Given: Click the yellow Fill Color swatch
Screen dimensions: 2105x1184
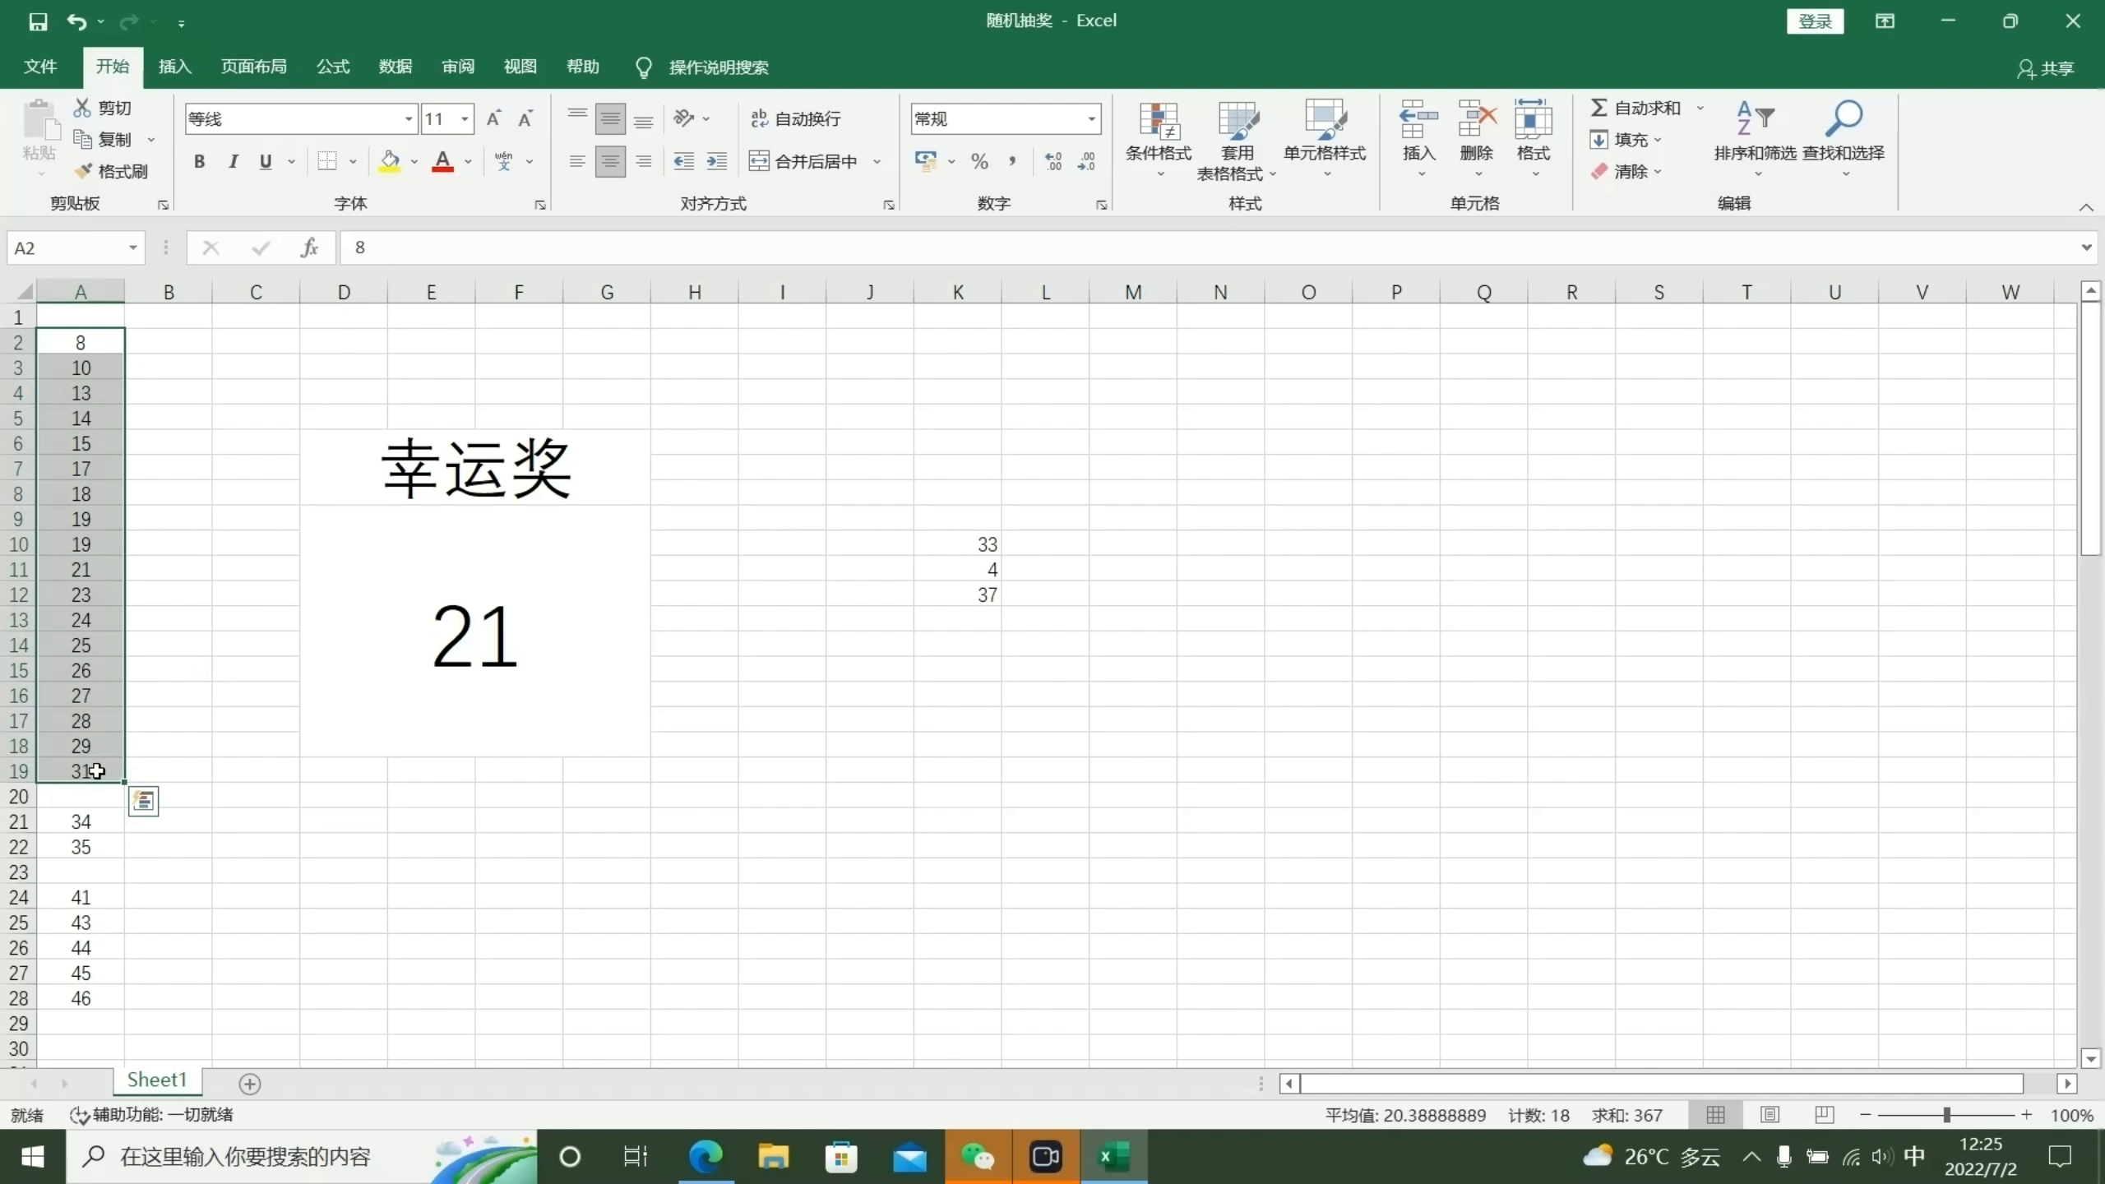Looking at the screenshot, I should point(390,161).
